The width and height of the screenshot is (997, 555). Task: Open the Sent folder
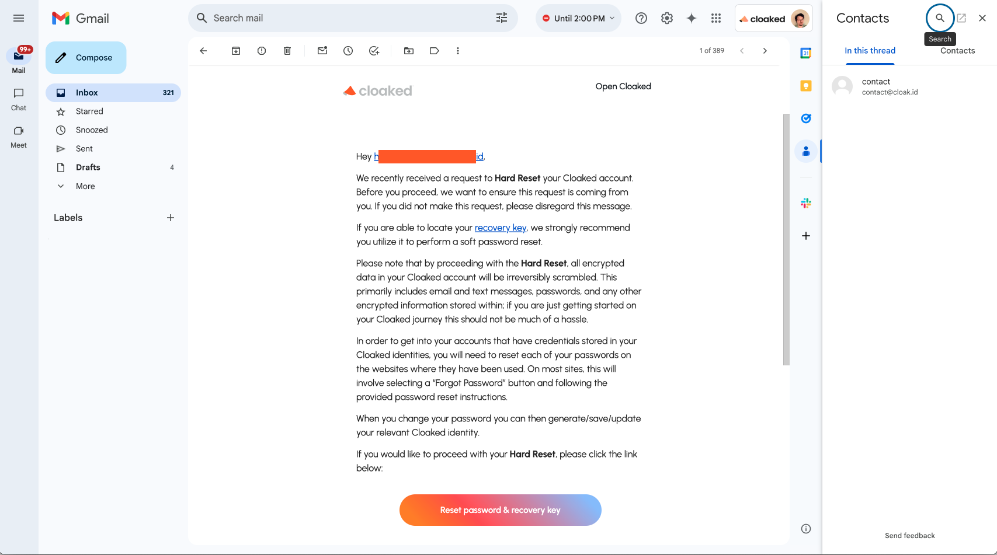(x=113, y=149)
